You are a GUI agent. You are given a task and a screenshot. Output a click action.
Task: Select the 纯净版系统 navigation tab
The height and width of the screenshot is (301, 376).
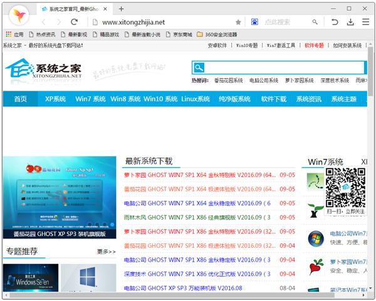[234, 99]
